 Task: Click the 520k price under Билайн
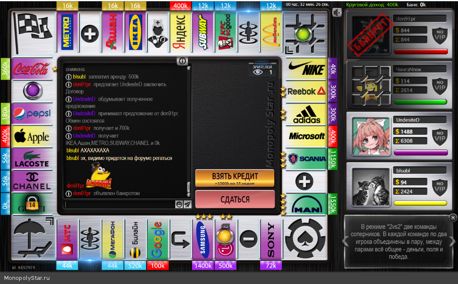coord(135,266)
